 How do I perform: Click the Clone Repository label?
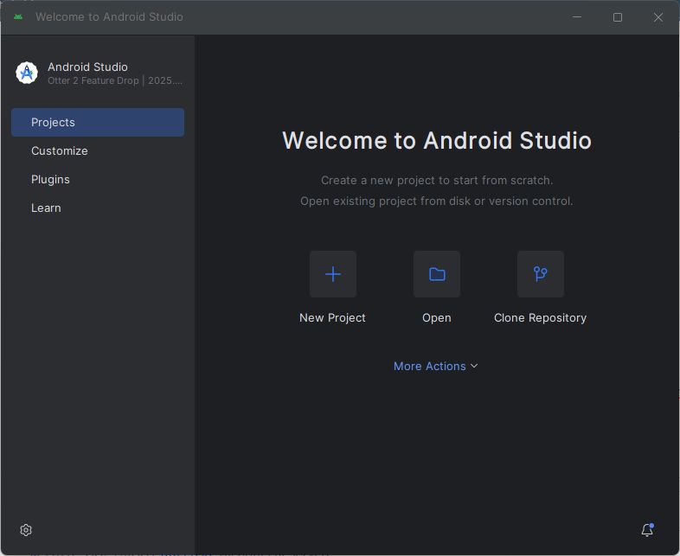coord(540,317)
